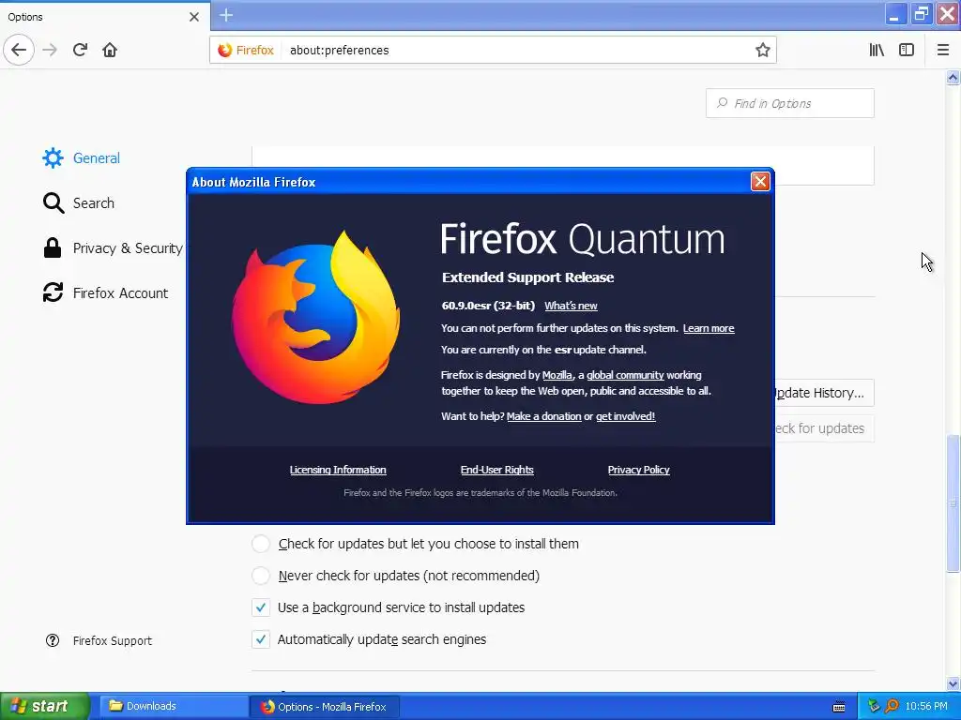Image resolution: width=961 pixels, height=720 pixels.
Task: Open Licensing Information
Action: pyautogui.click(x=338, y=470)
